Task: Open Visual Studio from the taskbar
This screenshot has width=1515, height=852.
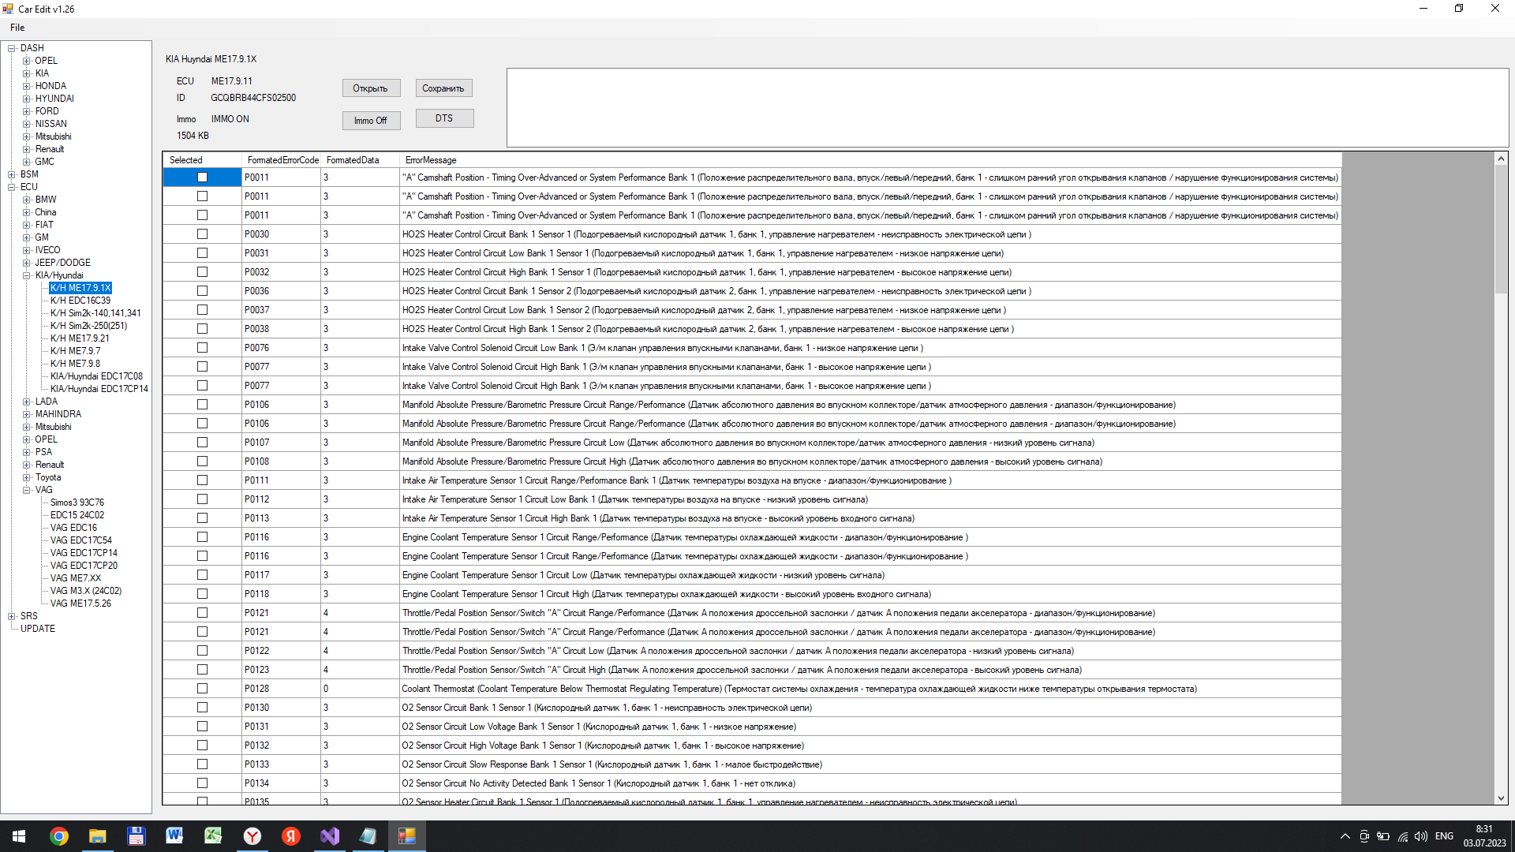Action: [x=330, y=836]
